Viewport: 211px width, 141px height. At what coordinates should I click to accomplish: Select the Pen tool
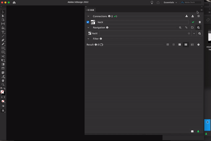[x=3, y=40]
